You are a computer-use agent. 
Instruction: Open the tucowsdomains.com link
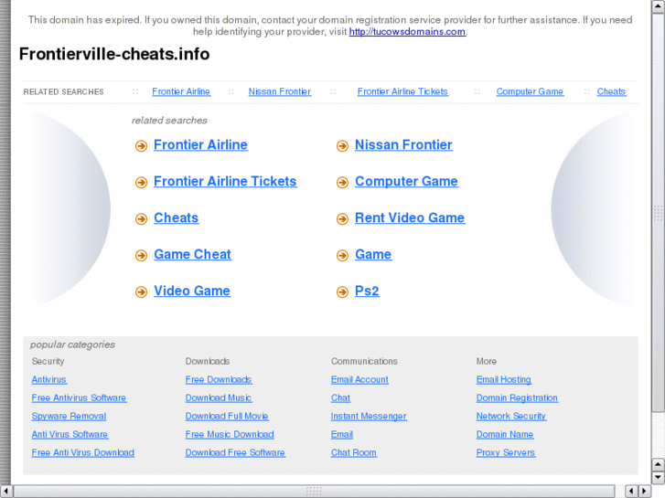pyautogui.click(x=407, y=32)
